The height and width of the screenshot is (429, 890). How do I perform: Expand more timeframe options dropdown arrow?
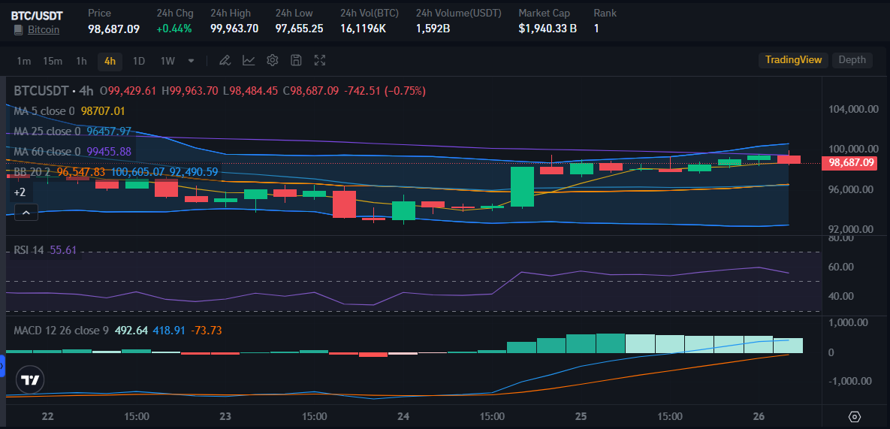[x=191, y=61]
